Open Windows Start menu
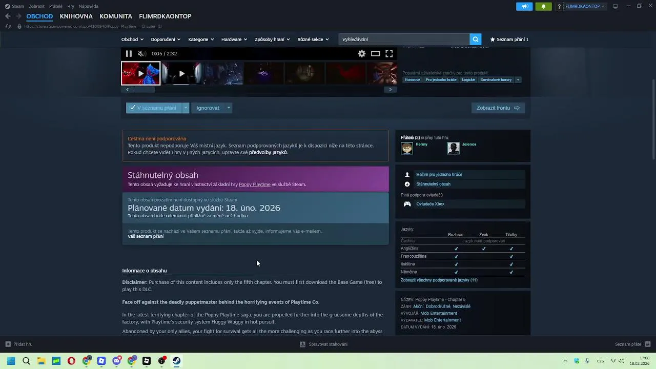Screen dimensions: 656x369 point(11,361)
